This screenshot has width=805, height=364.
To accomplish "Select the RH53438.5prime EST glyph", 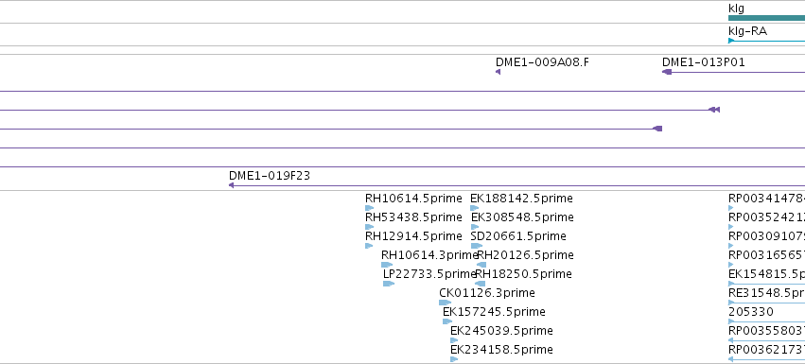I will 370,227.
